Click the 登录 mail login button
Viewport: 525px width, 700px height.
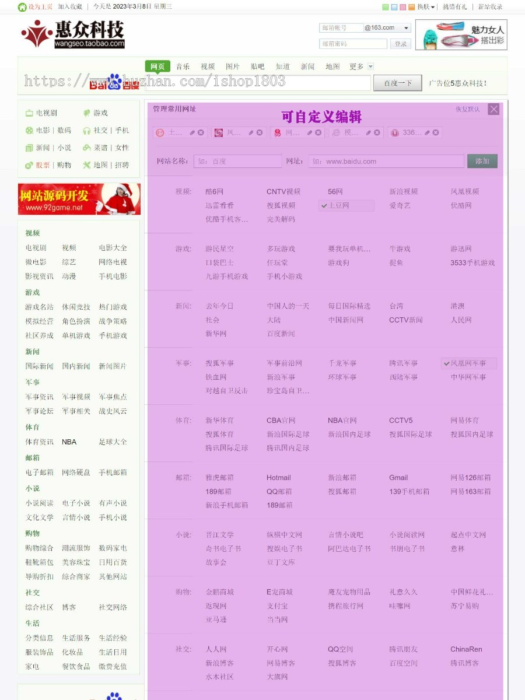coord(401,44)
